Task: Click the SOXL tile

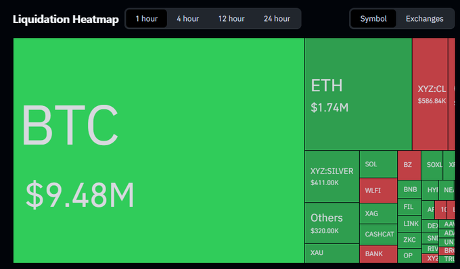Action: pyautogui.click(x=432, y=165)
